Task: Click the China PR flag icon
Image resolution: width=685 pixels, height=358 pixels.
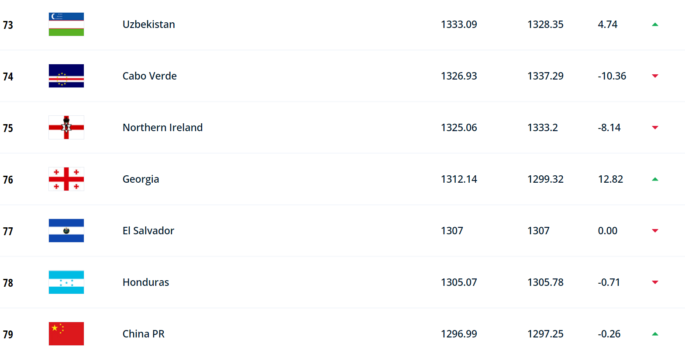Action: 66,334
